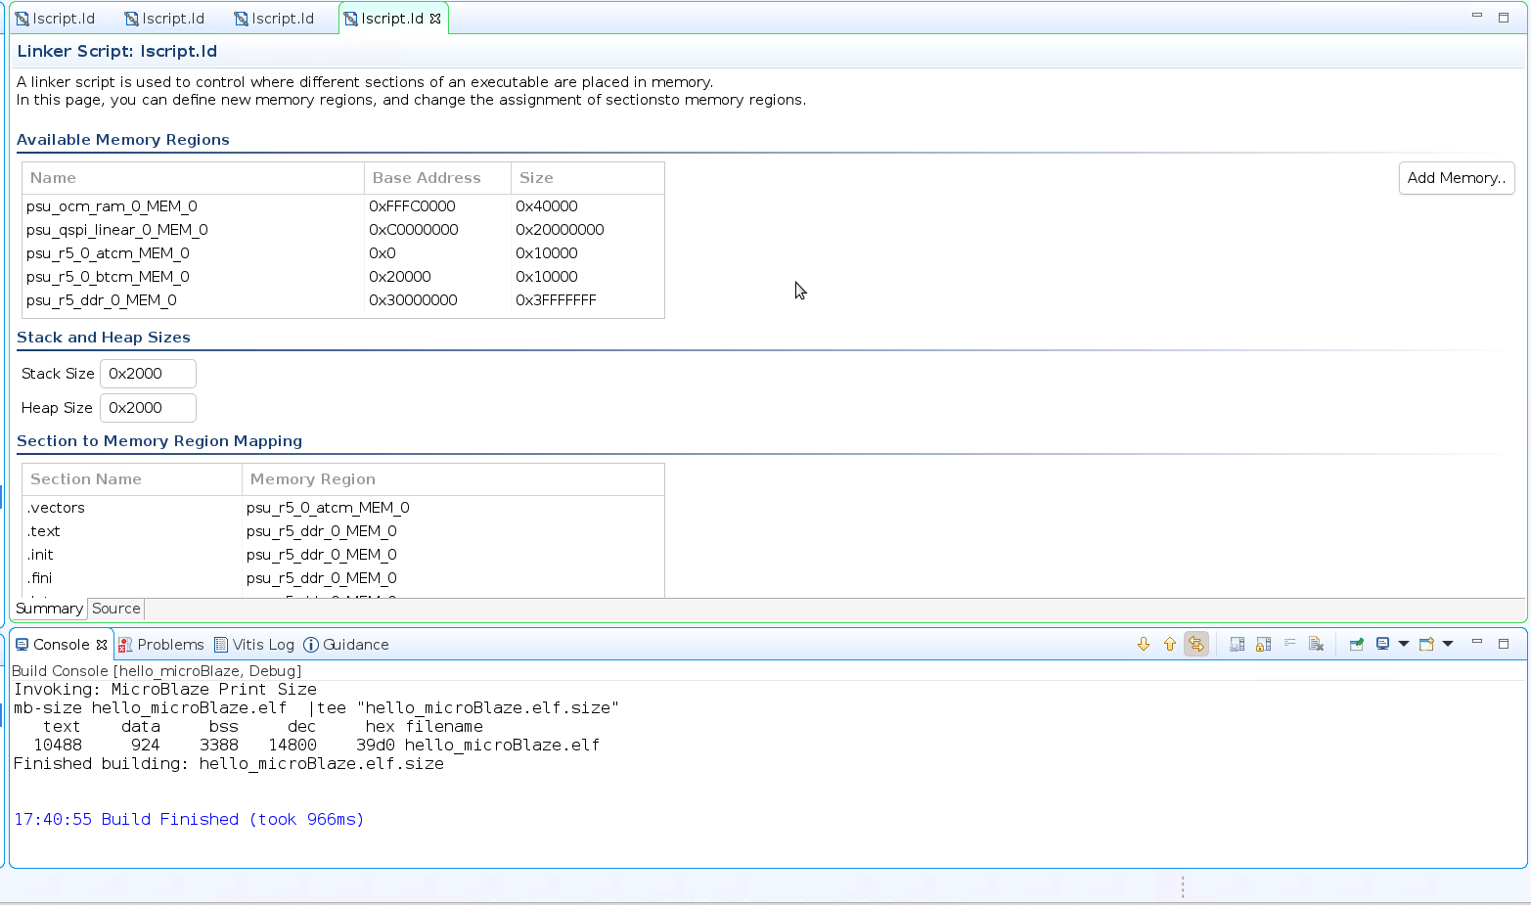Select the psu_r5_ddr_0_MEM_0 memory region row

point(342,300)
